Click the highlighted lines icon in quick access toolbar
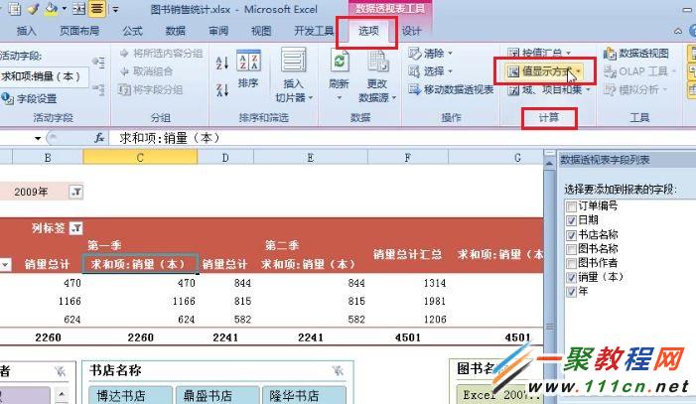This screenshot has height=404, width=696. click(97, 8)
